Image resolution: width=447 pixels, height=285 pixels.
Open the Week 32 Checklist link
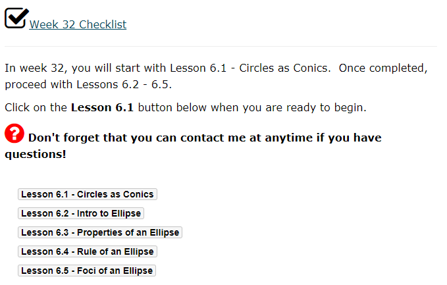pyautogui.click(x=78, y=24)
